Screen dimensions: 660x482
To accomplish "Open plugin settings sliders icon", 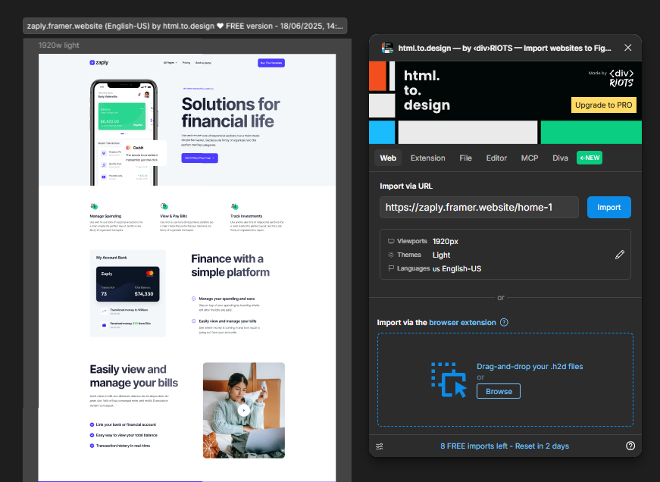I will point(379,446).
